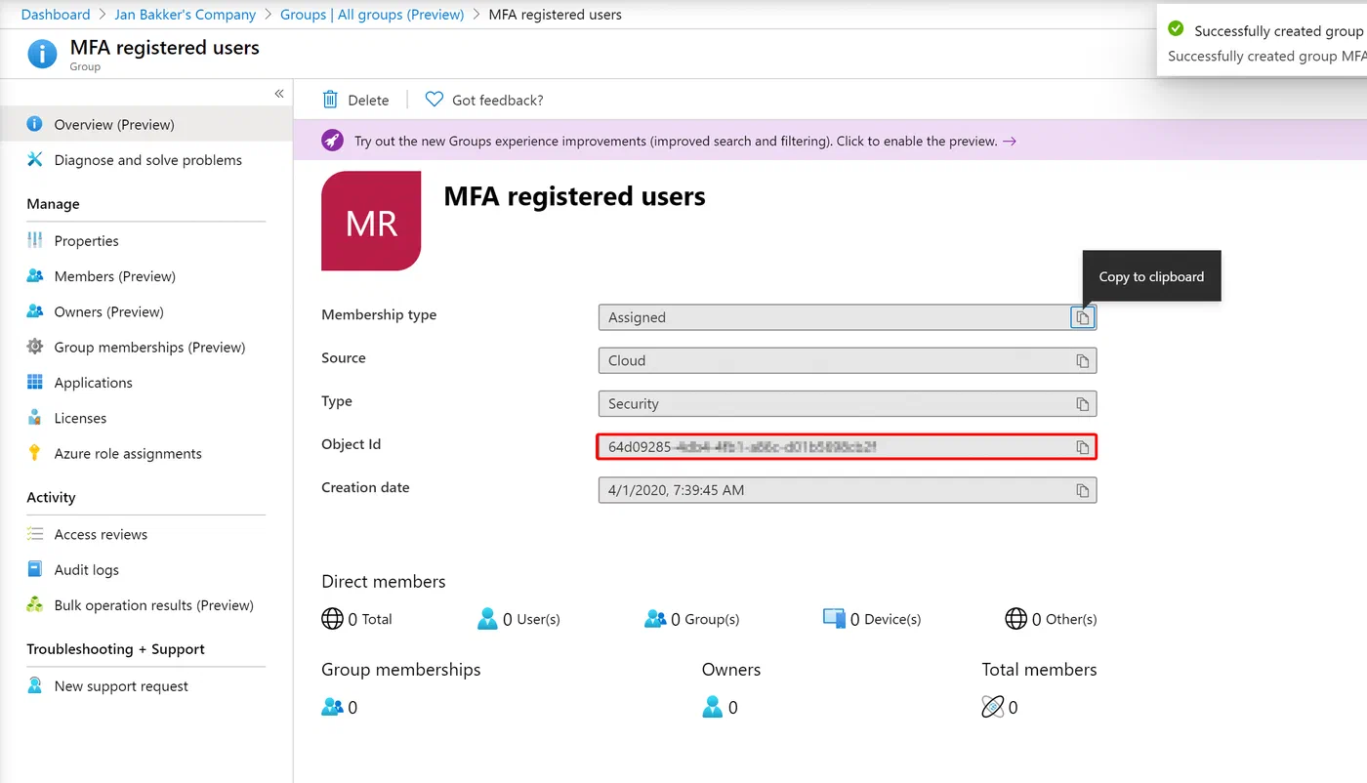Click the Licenses icon
Image resolution: width=1367 pixels, height=783 pixels.
34,418
